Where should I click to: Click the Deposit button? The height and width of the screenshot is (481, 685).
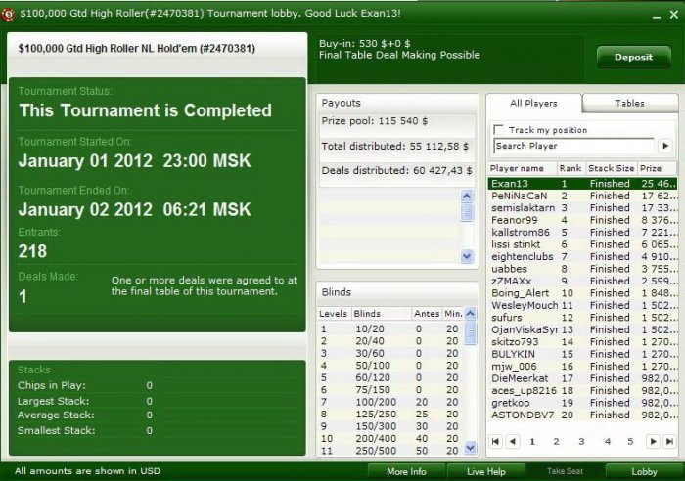633,57
